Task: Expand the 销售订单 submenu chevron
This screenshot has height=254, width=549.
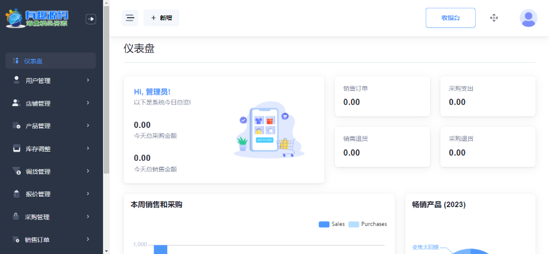Action: point(88,239)
